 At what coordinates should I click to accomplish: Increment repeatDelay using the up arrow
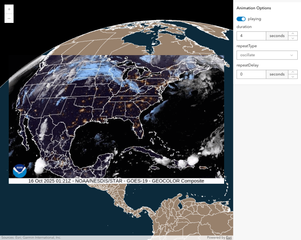click(293, 72)
